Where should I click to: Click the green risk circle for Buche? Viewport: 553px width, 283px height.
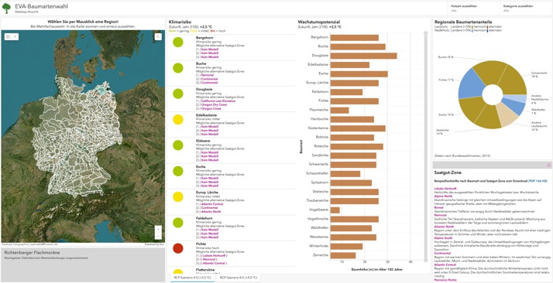178,68
